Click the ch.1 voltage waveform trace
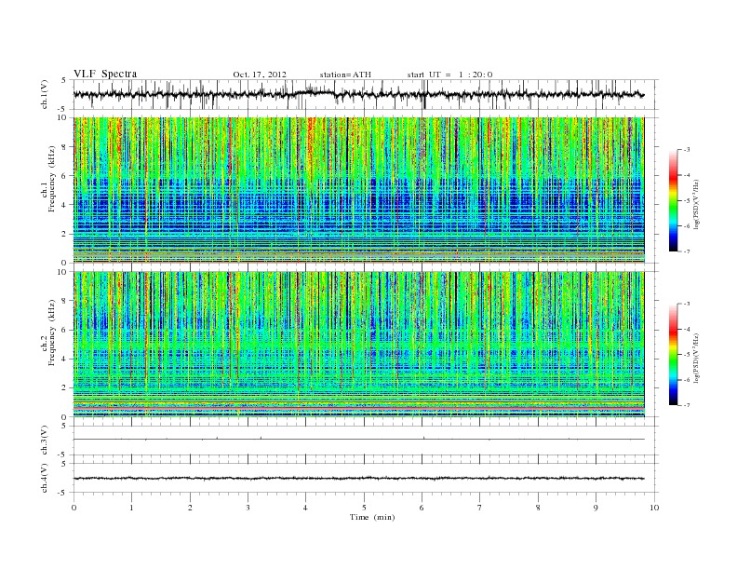The width and height of the screenshot is (737, 570). pos(358,94)
